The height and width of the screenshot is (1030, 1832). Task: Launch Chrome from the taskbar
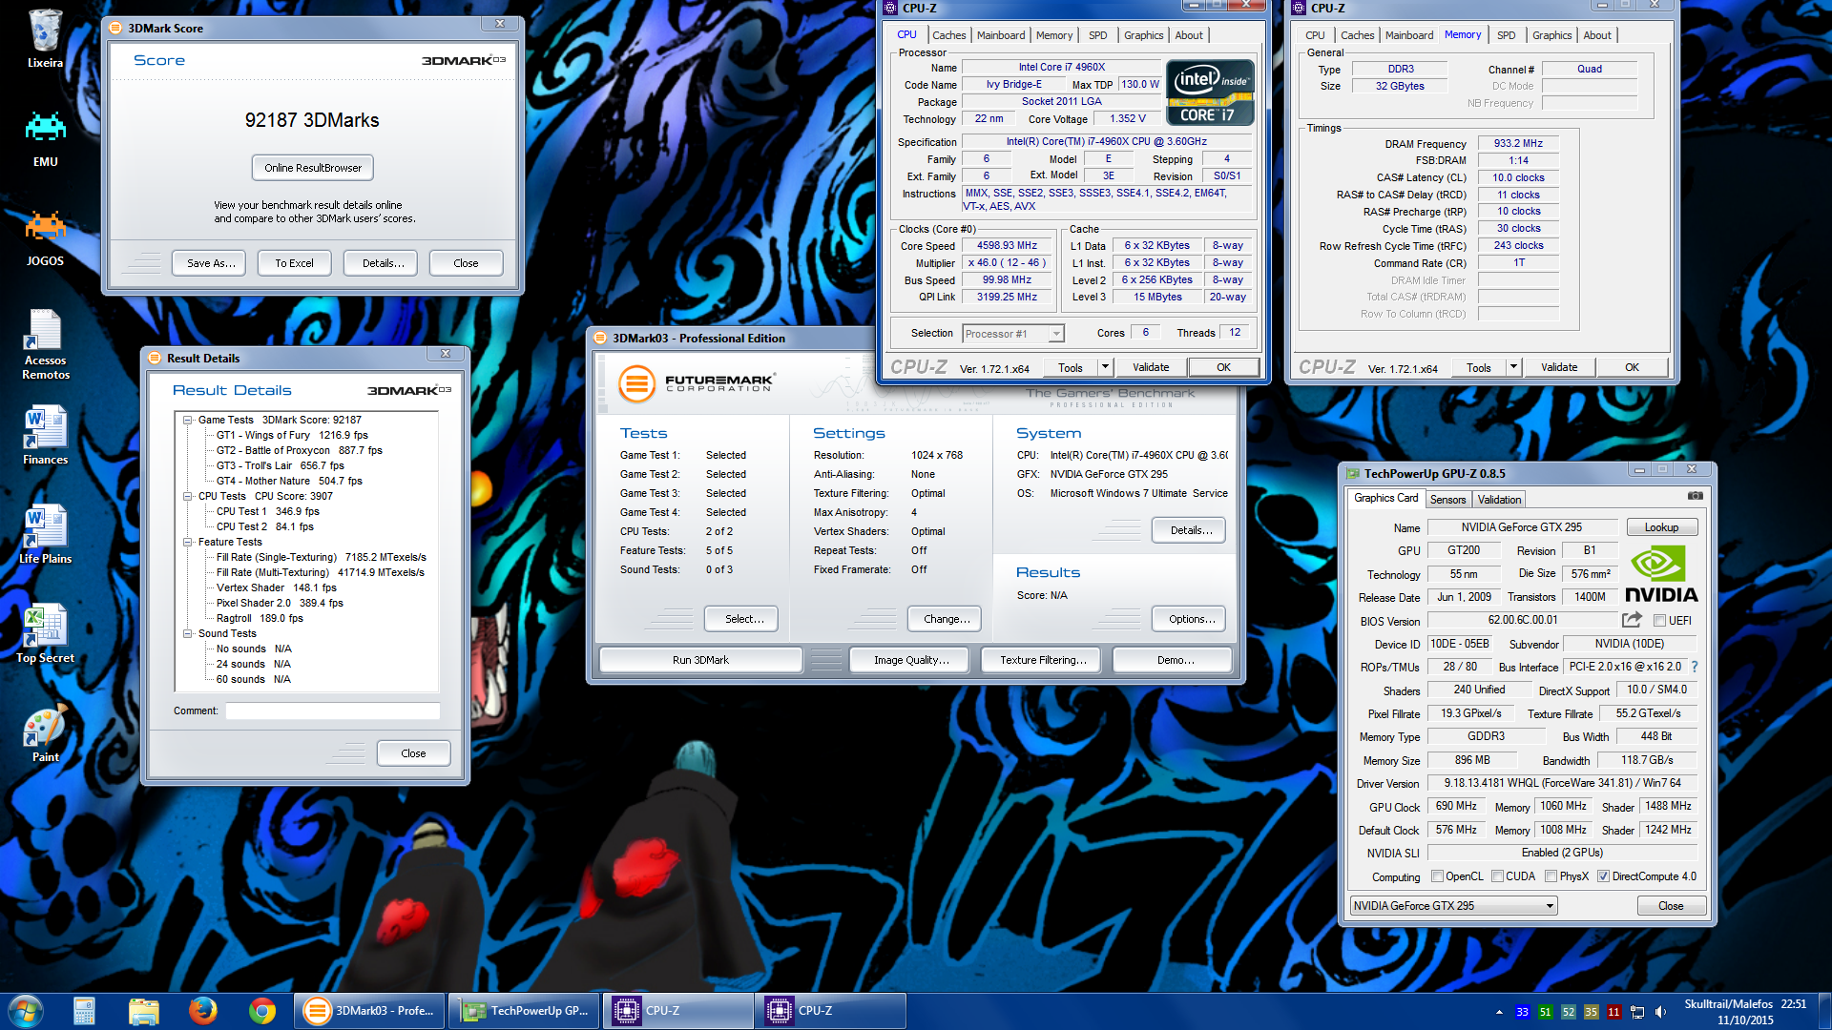261,1011
